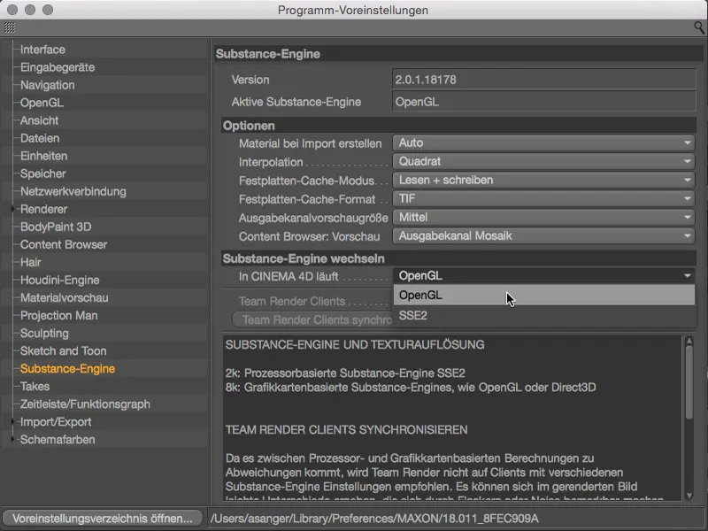708x531 pixels.
Task: Open Einheiten preferences
Action: [43, 156]
